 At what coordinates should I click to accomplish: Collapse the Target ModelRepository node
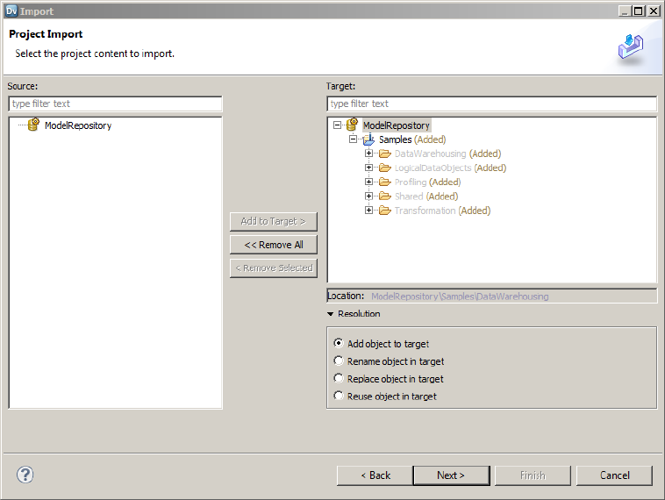tap(337, 125)
